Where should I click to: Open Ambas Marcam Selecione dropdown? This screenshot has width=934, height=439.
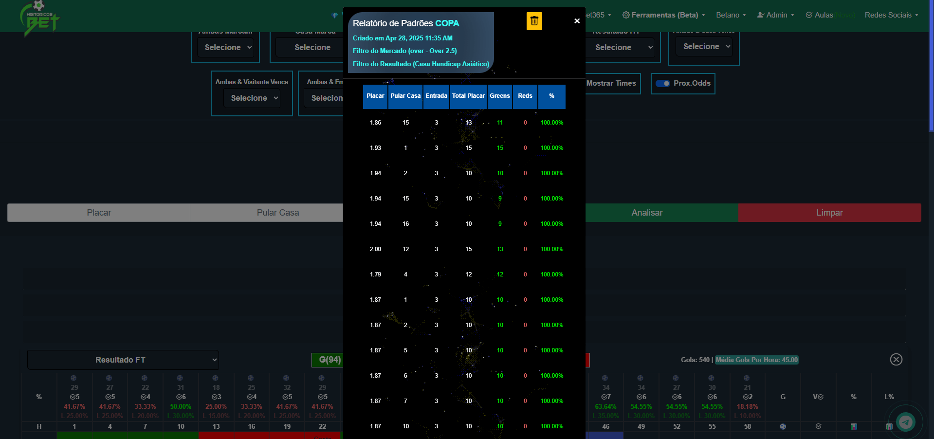(226, 47)
